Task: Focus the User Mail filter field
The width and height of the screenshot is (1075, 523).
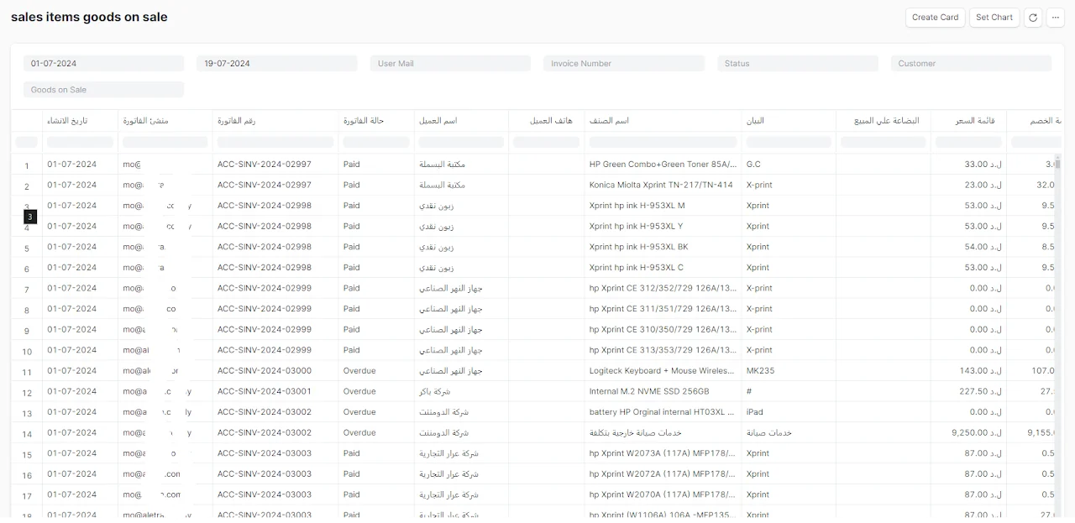Action: [x=450, y=63]
